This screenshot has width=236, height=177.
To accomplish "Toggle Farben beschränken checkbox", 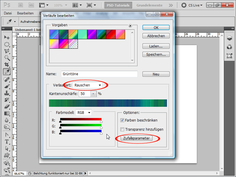I will tap(122, 120).
